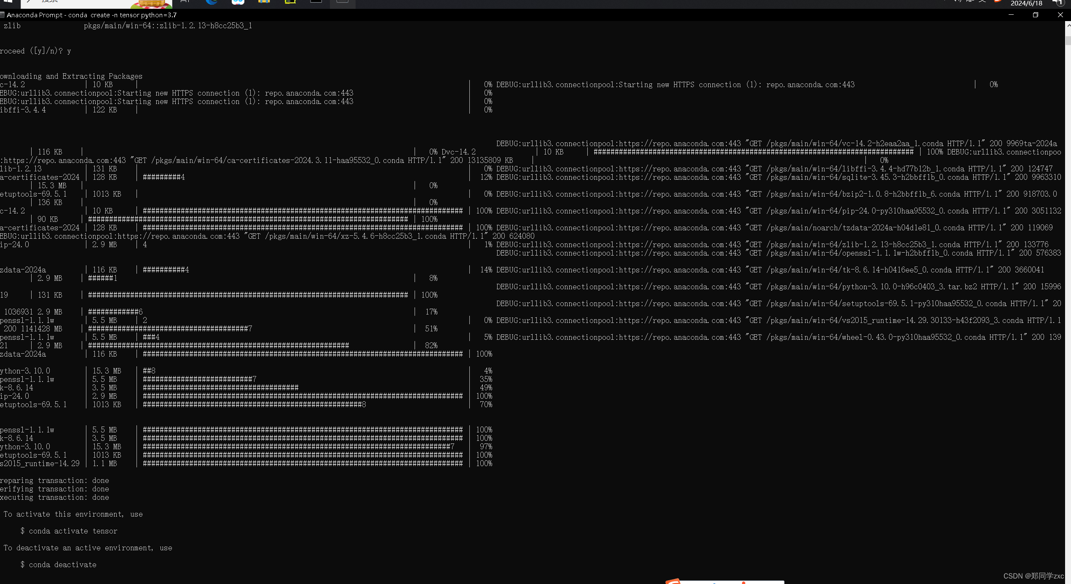
Task: Click 'erifying transaction: done' line
Action: tap(54, 489)
